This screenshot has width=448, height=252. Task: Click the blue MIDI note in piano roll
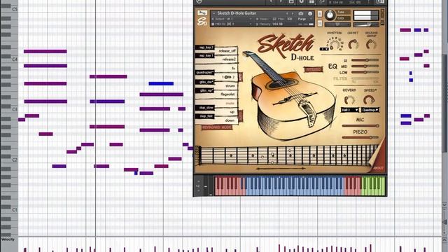click(x=161, y=84)
